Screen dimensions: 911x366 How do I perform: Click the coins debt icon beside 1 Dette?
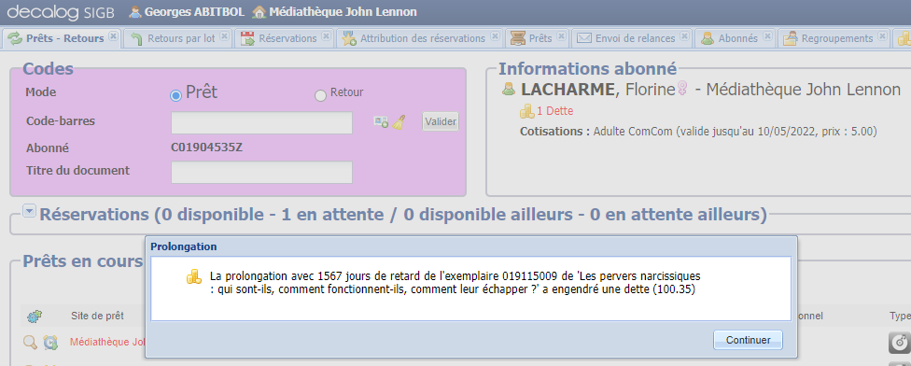526,110
